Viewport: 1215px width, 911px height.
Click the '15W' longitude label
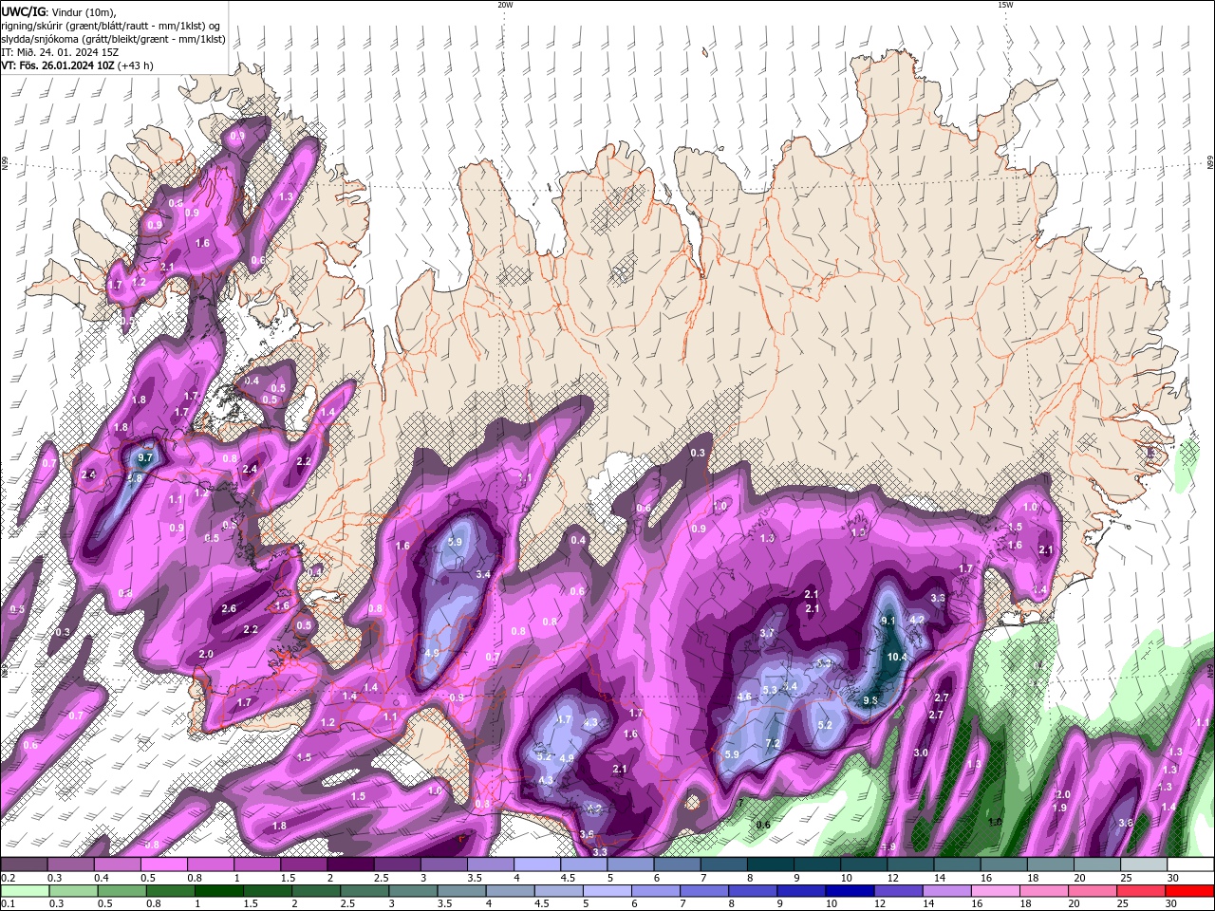point(1005,5)
